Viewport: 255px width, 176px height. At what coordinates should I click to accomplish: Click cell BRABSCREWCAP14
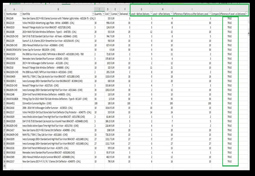tap(14, 50)
